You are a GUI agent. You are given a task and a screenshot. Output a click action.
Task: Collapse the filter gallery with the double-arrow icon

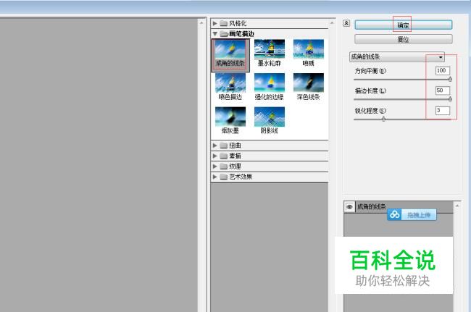tap(346, 23)
